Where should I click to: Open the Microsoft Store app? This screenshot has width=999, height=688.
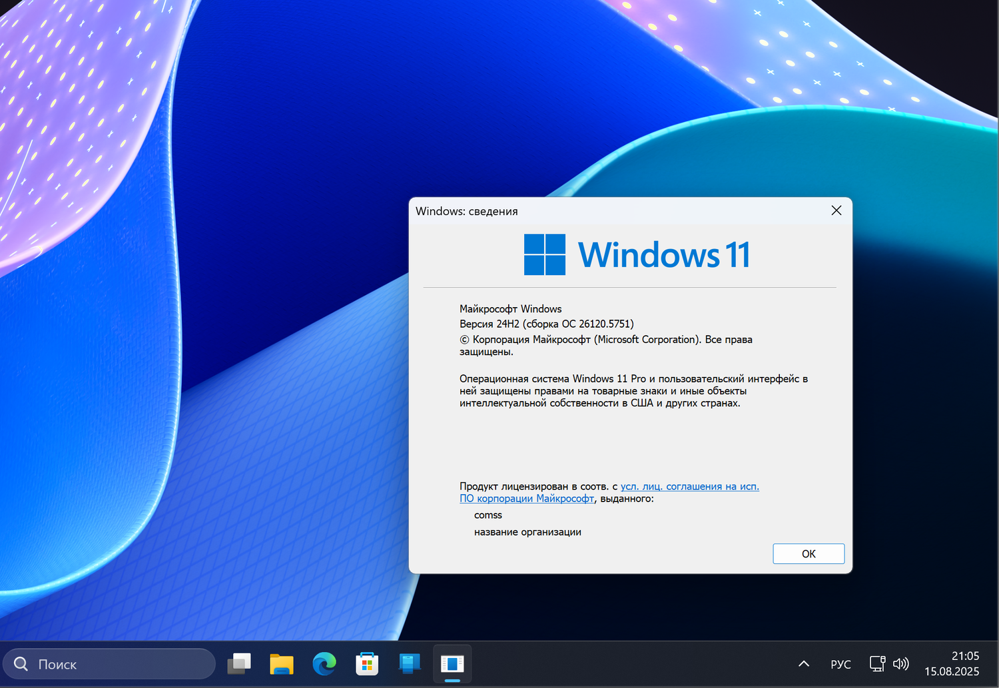point(367,663)
